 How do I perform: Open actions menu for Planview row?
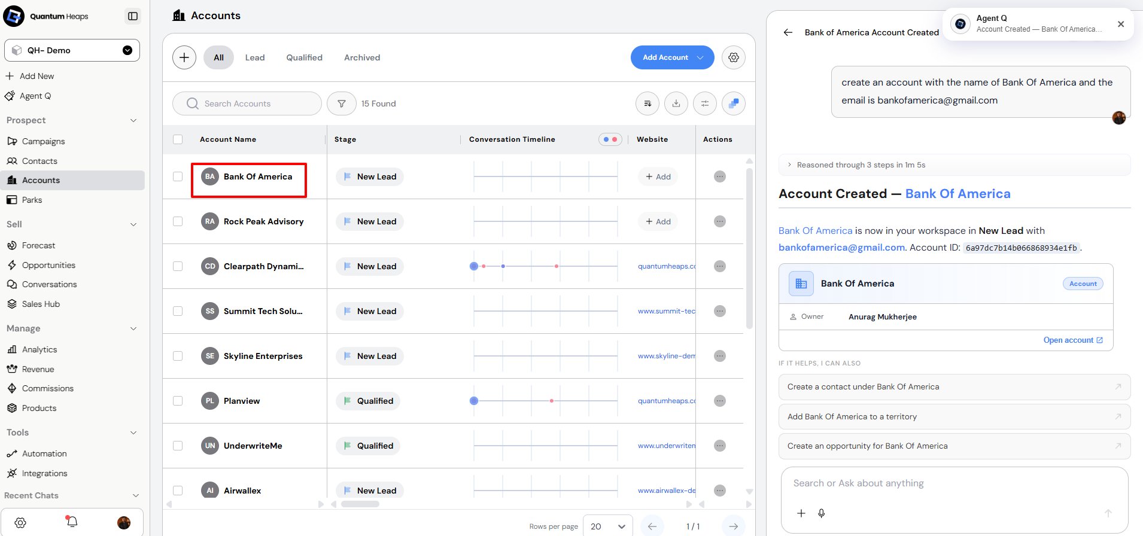pyautogui.click(x=720, y=401)
